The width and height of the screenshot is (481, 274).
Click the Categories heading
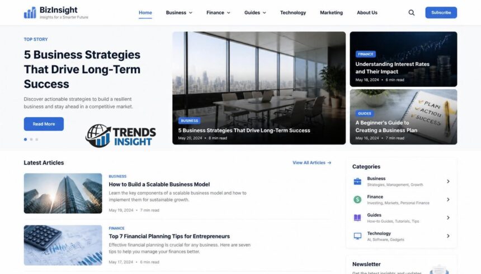(x=366, y=166)
